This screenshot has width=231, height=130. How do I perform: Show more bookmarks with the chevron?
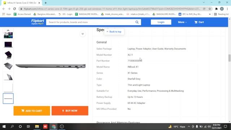pos(210,14)
